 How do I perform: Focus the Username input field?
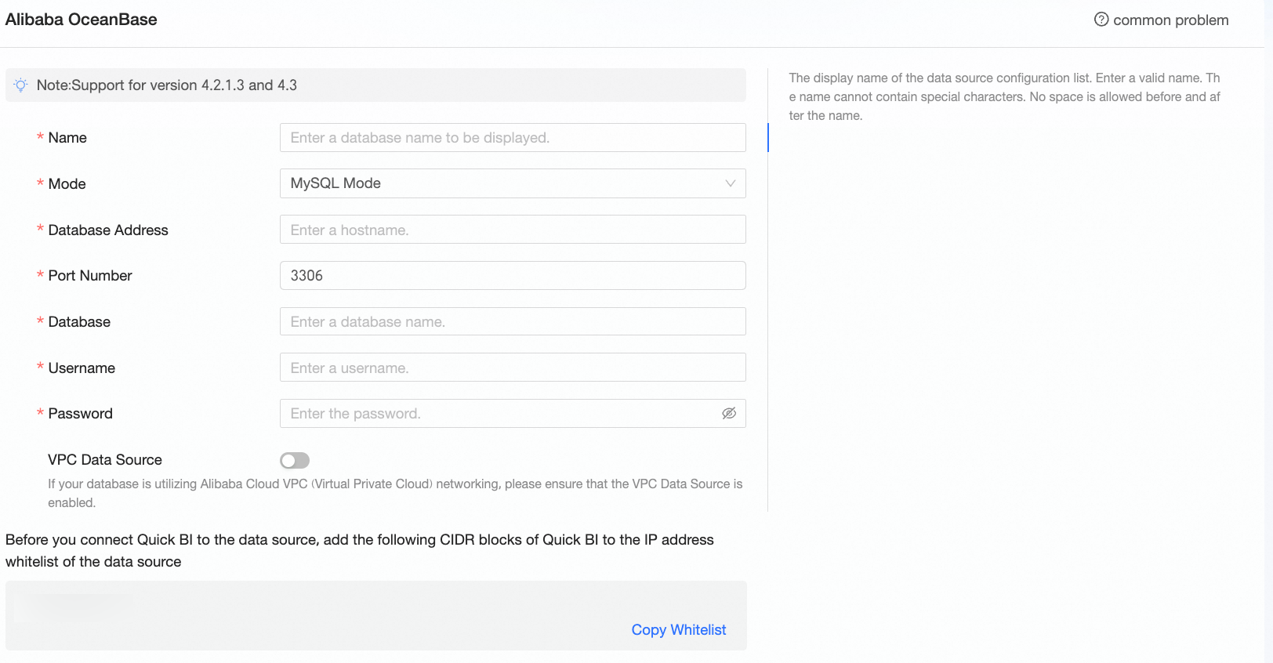513,368
